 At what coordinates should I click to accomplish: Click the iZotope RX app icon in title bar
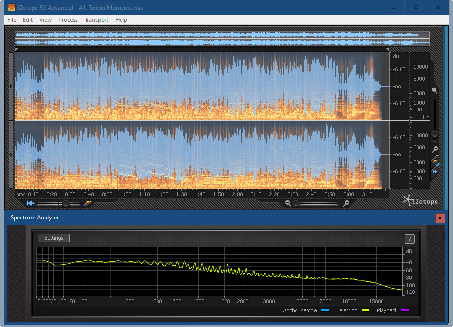(x=12, y=7)
